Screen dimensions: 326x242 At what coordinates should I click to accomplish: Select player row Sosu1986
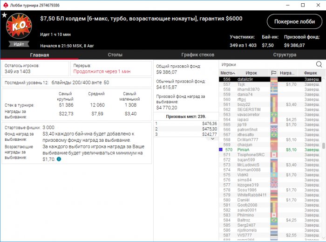[270, 190]
